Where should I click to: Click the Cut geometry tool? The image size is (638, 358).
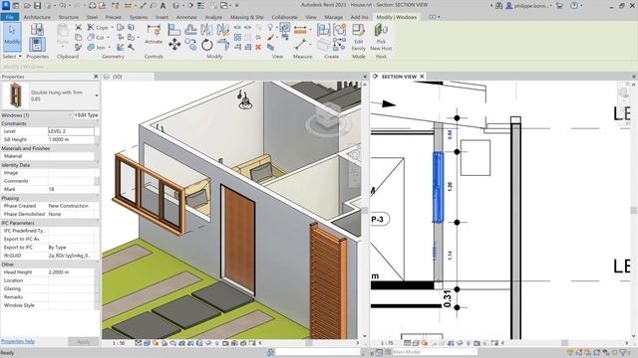click(x=97, y=38)
